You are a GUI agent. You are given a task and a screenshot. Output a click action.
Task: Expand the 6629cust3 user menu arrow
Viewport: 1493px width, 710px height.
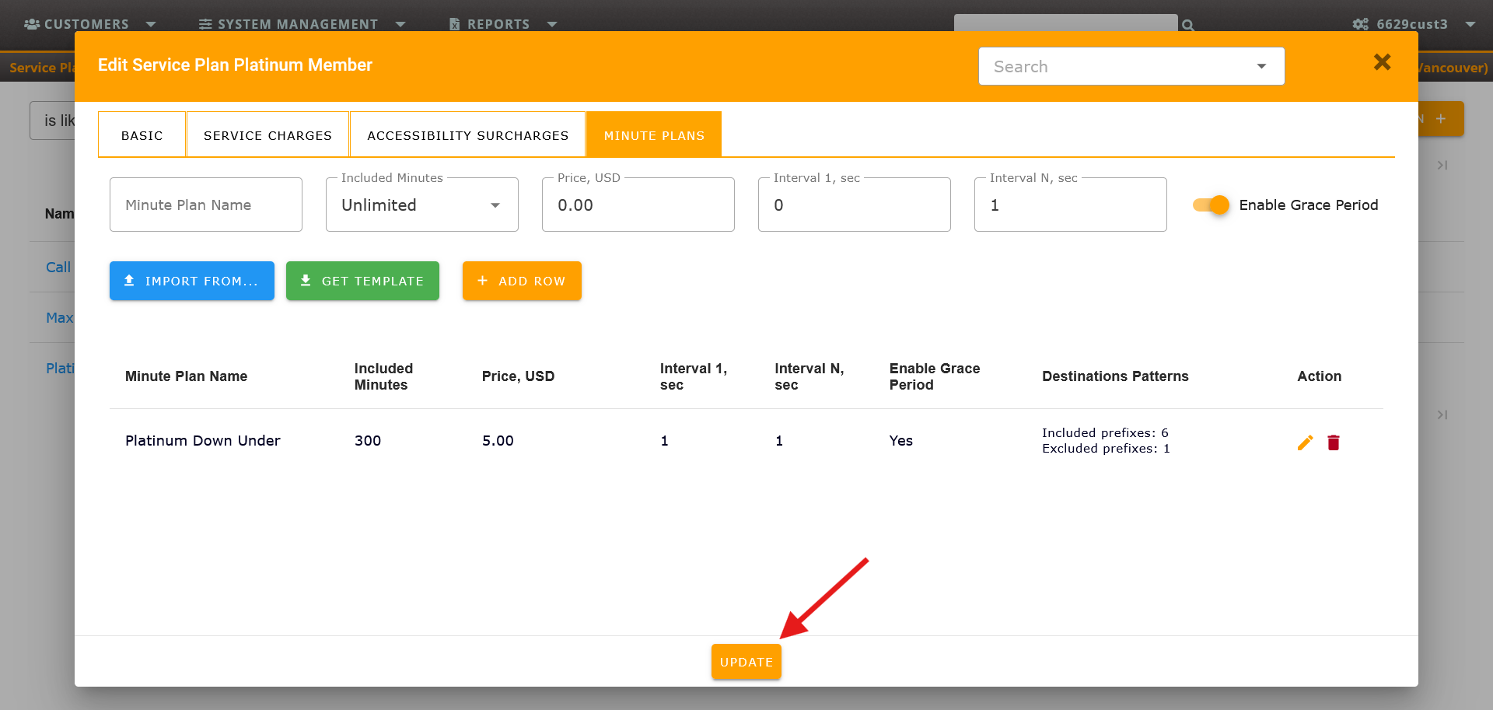click(1470, 24)
